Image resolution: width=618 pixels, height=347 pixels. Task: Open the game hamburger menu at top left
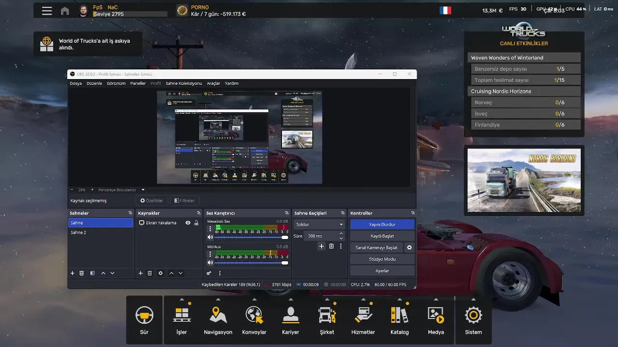point(47,11)
